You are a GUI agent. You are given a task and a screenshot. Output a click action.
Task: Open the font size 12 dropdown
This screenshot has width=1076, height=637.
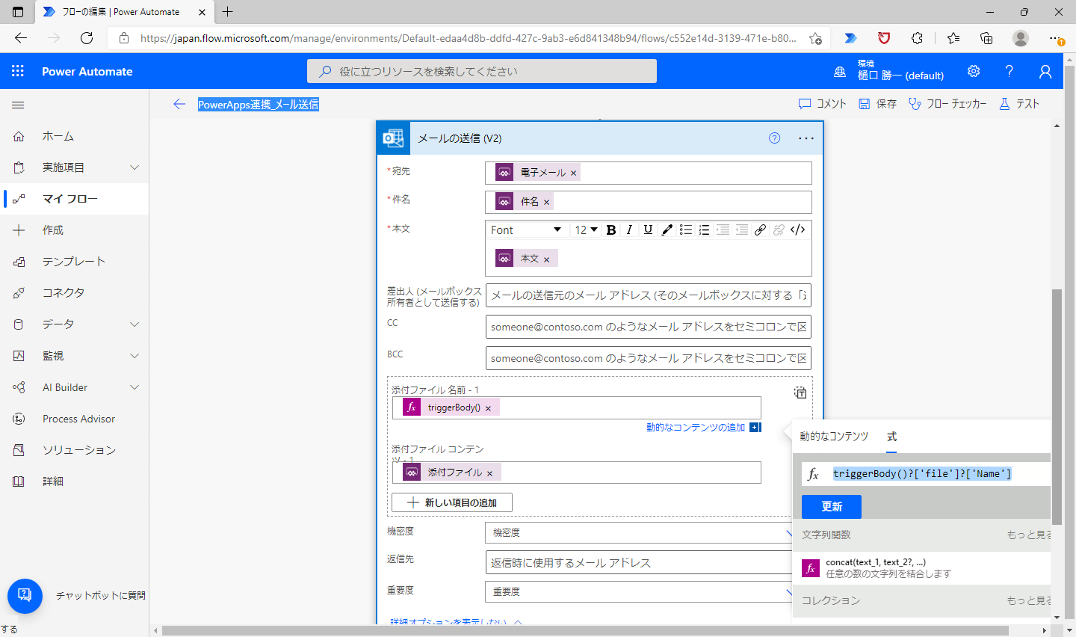tap(586, 230)
